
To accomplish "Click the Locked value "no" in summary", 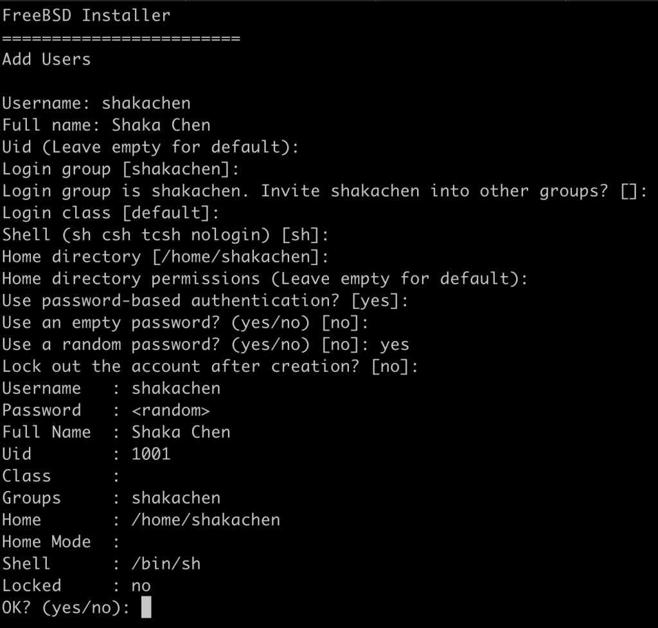I will coord(141,586).
